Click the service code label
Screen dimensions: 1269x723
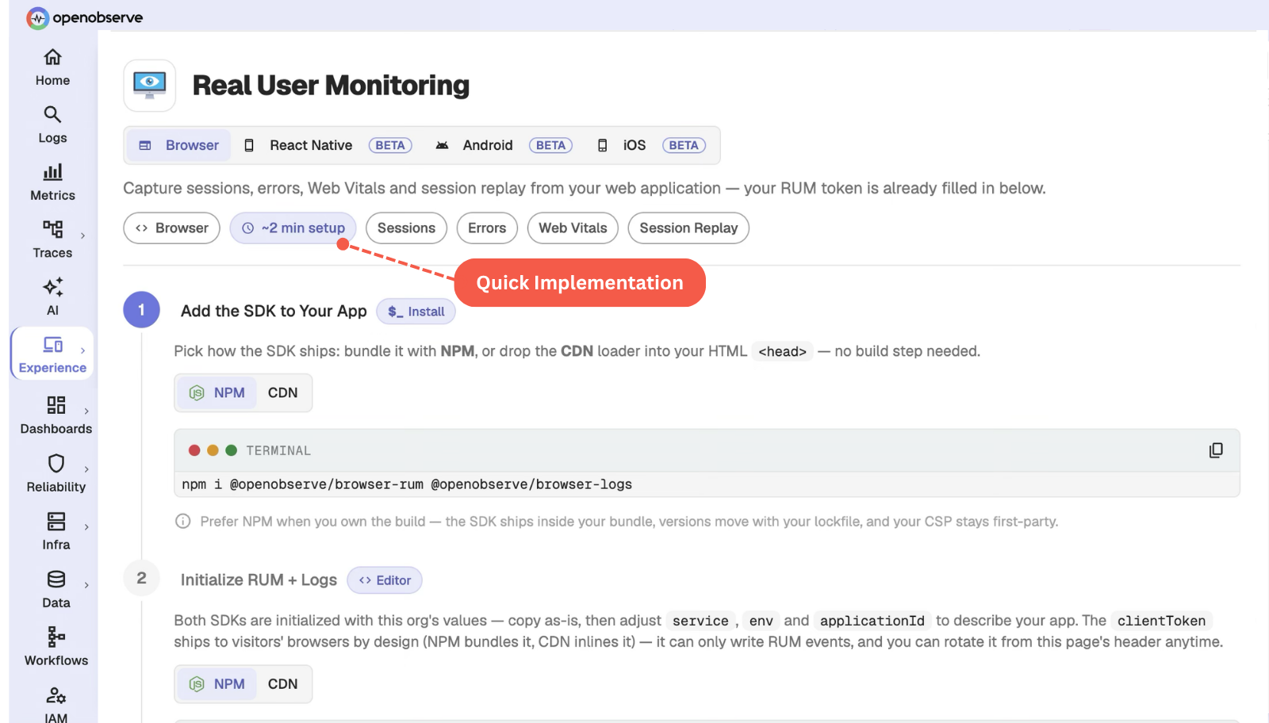click(700, 621)
